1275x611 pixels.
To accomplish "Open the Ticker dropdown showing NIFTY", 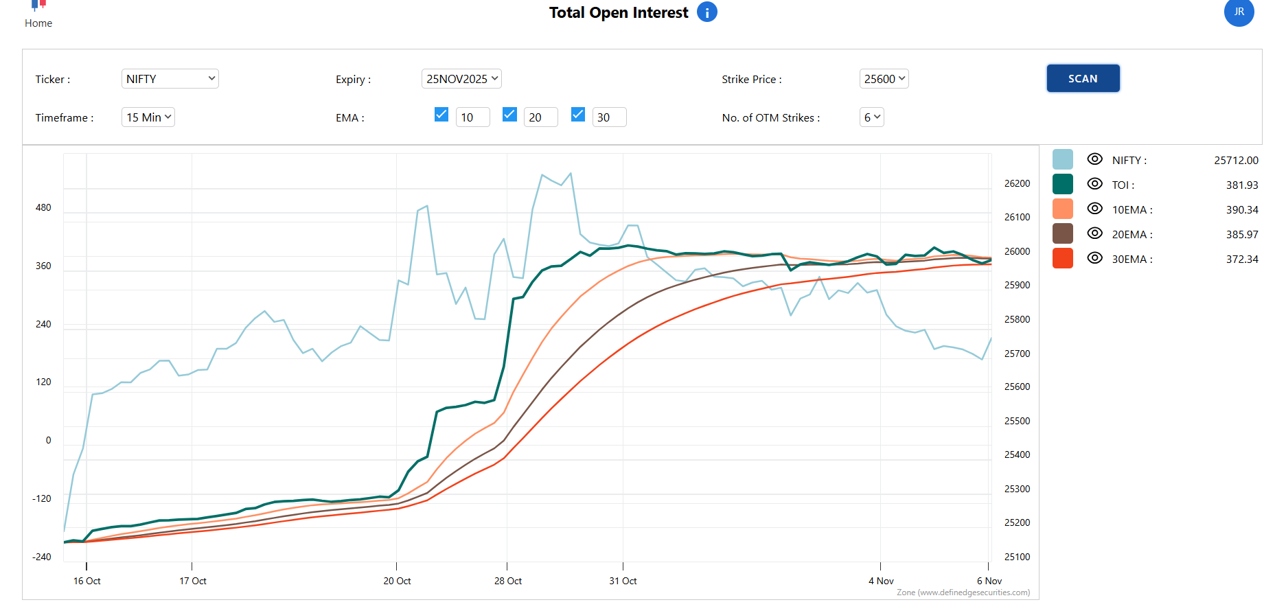I will [170, 79].
